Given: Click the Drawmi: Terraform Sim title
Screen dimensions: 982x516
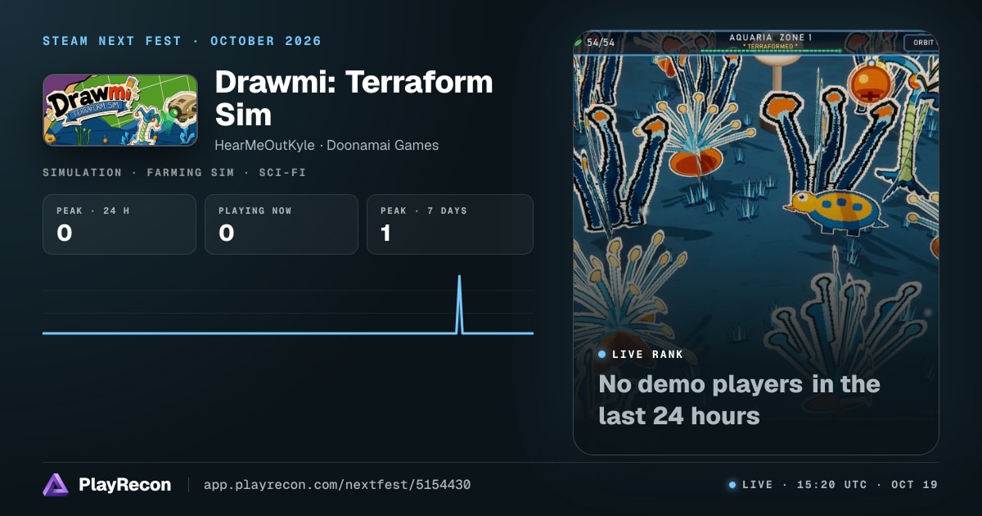Looking at the screenshot, I should click(354, 97).
